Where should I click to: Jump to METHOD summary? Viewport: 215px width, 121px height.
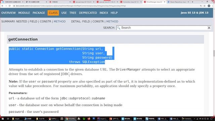tap(60, 22)
